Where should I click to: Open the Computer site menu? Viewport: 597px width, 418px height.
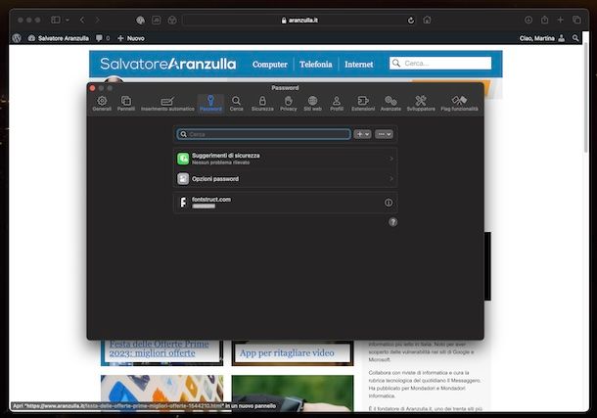(x=269, y=65)
